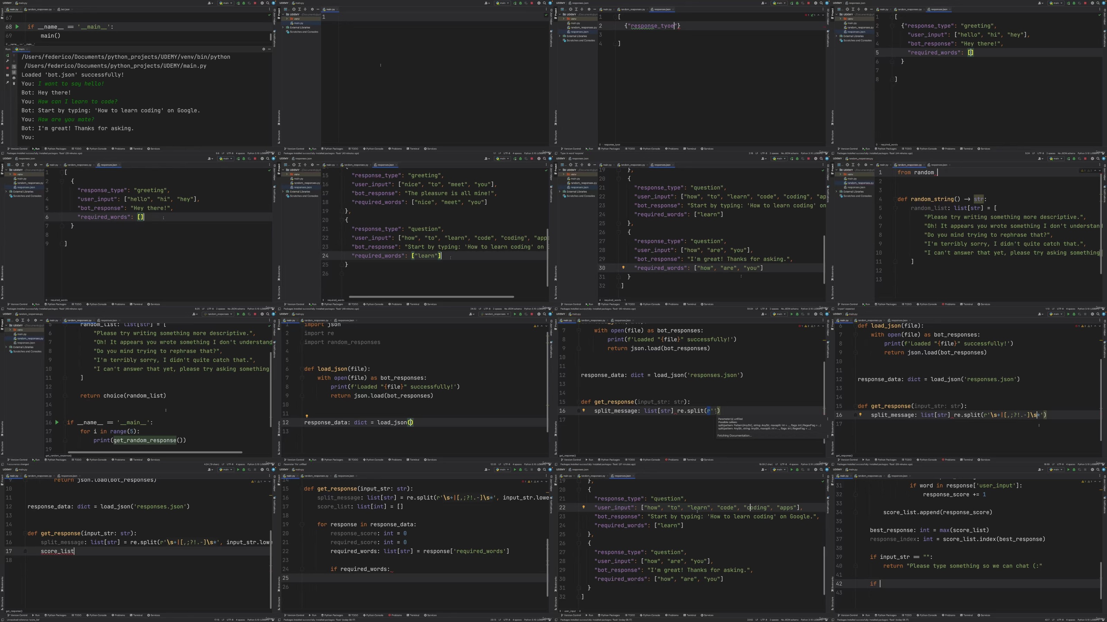Click the lightbulb above the load_json( line 12
The height and width of the screenshot is (622, 1107).
(x=307, y=416)
